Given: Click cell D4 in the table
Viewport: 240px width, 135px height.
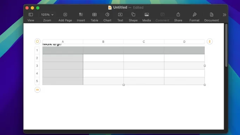Looking at the screenshot, I should pyautogui.click(x=185, y=73).
